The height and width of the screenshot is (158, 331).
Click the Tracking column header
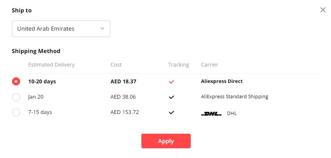coord(178,65)
